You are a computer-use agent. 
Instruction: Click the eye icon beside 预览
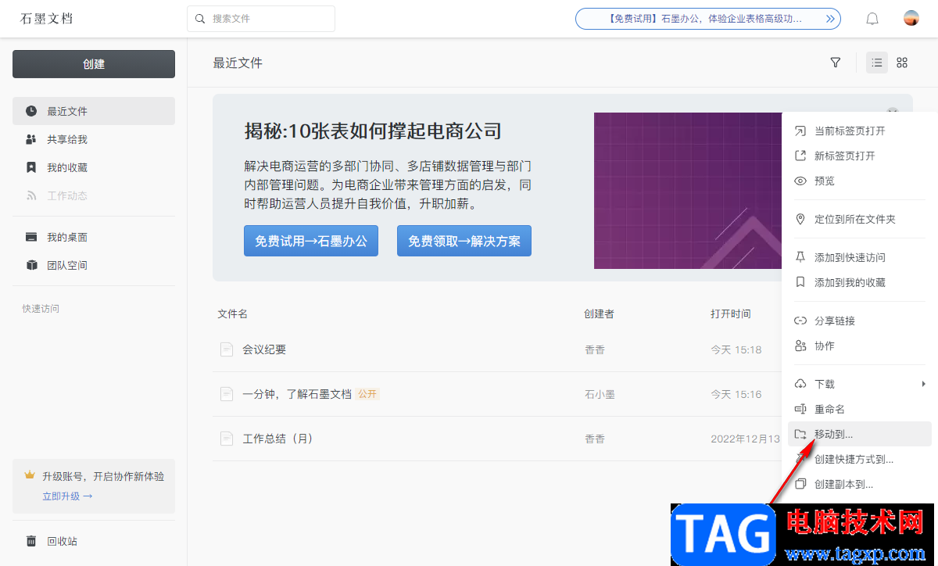point(800,181)
